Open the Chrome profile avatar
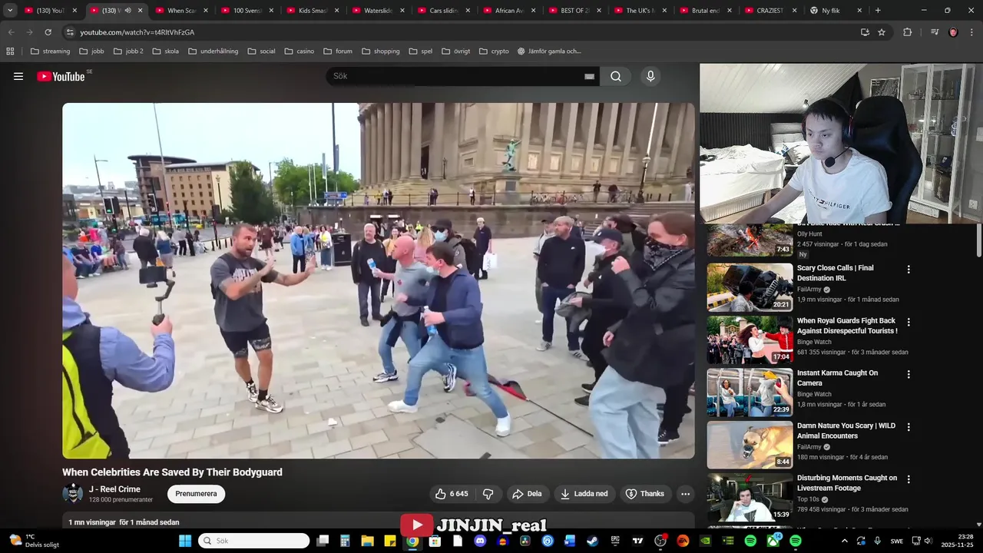Viewport: 983px width, 553px height. (953, 32)
